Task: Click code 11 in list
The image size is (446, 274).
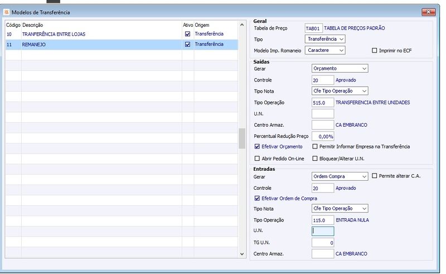Action: [x=9, y=45]
